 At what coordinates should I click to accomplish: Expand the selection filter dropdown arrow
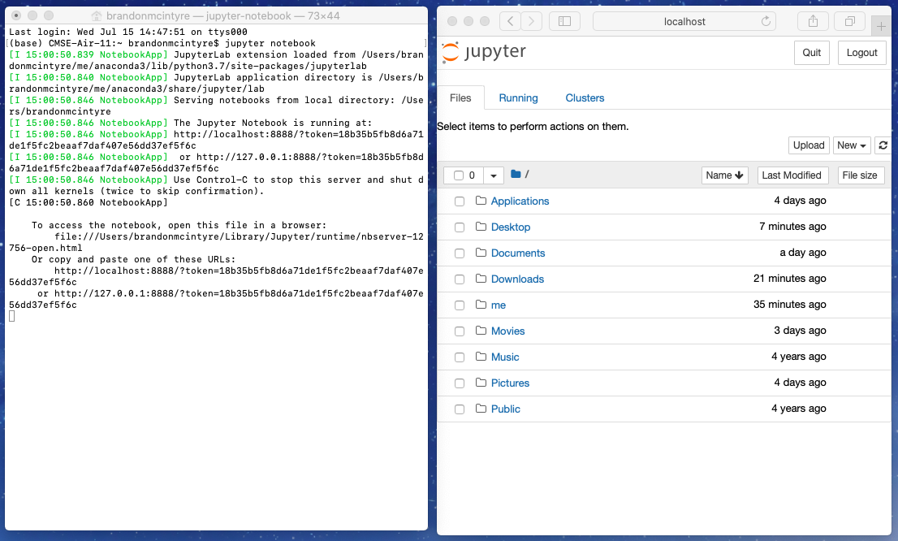493,175
